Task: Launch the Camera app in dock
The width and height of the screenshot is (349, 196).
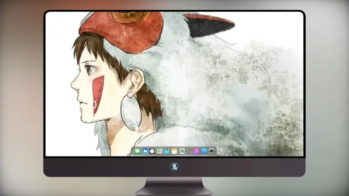Action: tap(211, 151)
